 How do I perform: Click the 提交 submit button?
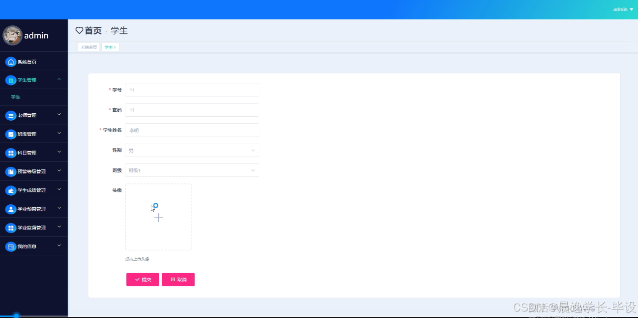[x=143, y=280]
